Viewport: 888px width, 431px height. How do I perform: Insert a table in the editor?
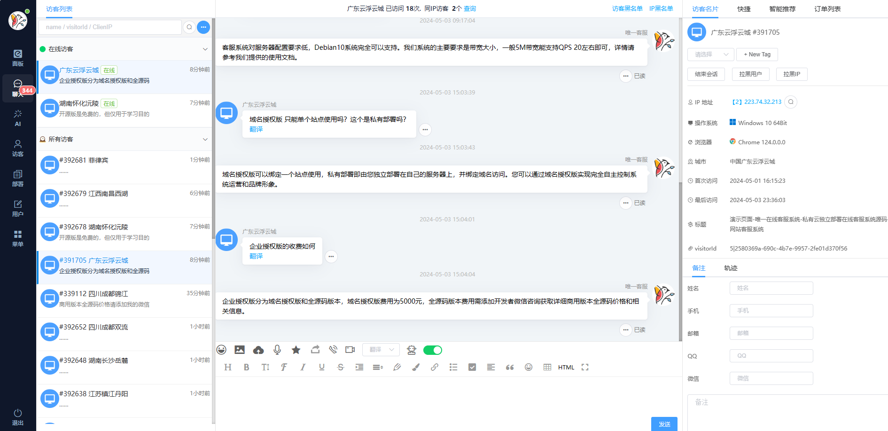pos(547,367)
